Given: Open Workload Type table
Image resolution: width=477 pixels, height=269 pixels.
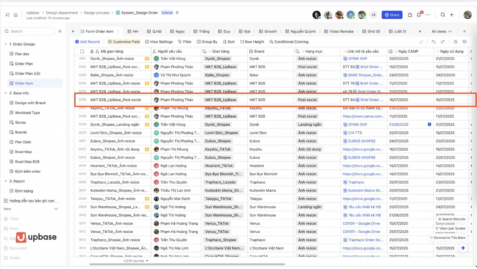Looking at the screenshot, I should pos(27,113).
